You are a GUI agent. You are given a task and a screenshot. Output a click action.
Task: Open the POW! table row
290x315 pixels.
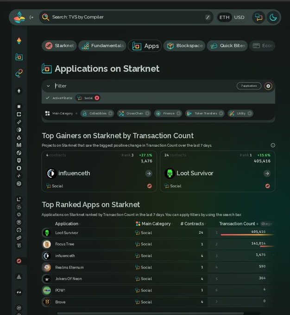click(158, 290)
